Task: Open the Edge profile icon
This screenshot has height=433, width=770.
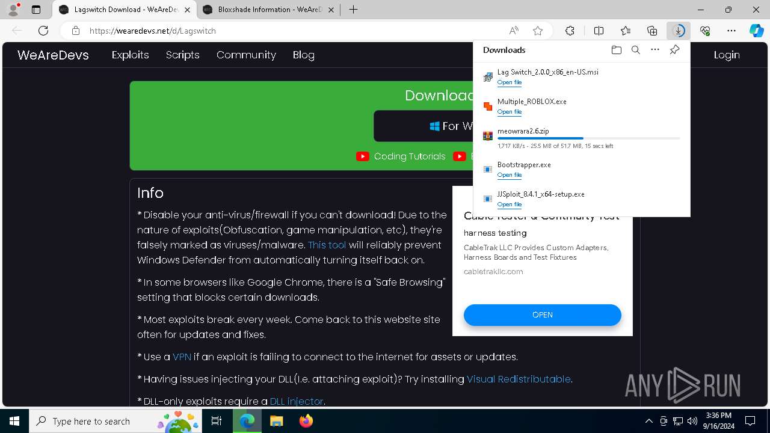Action: coord(13,10)
